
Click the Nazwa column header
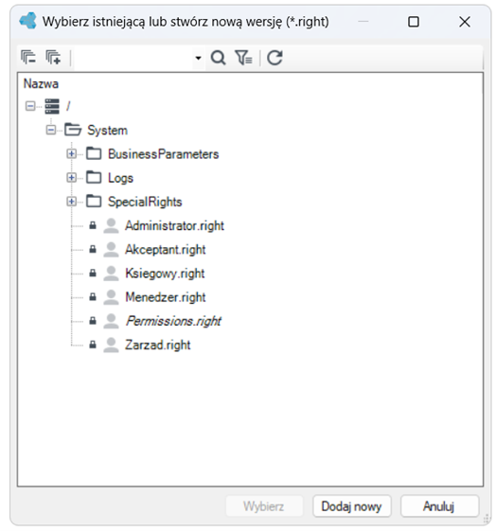tap(41, 84)
